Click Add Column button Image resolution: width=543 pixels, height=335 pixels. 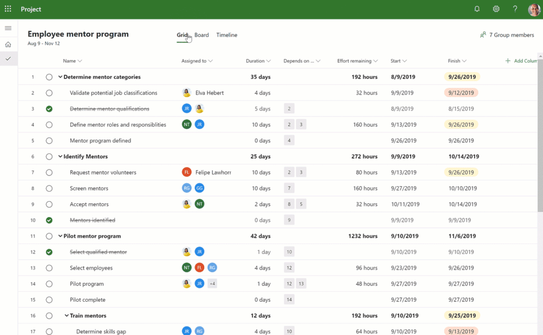coord(521,61)
